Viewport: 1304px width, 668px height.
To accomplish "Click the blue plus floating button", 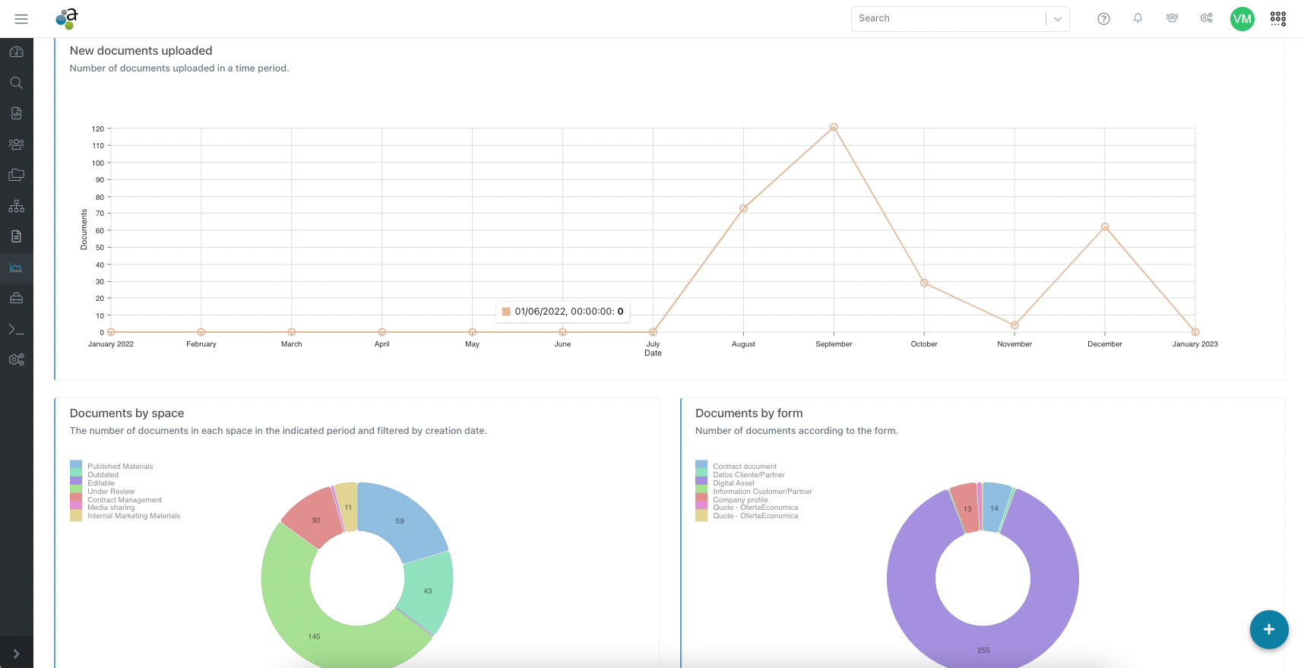I will pyautogui.click(x=1268, y=629).
